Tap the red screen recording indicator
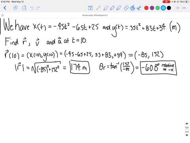This screenshot has width=190, height=143. (166, 2)
